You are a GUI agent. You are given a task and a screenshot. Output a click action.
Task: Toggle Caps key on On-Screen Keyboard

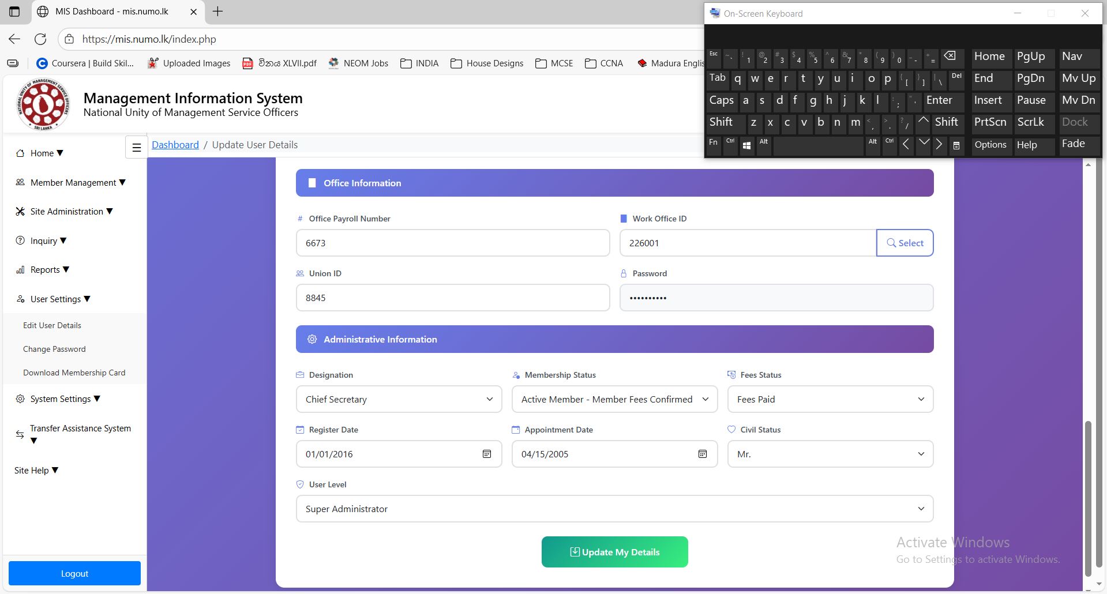tap(721, 100)
